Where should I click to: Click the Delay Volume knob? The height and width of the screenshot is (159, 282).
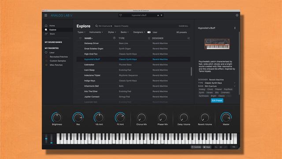pos(184,117)
